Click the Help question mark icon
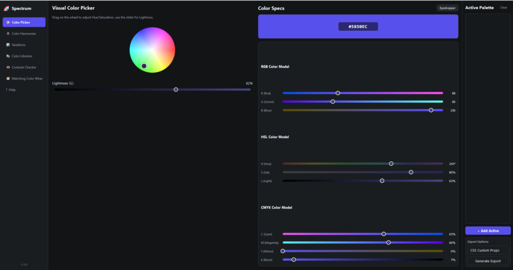Image resolution: width=513 pixels, height=270 pixels. [7, 90]
